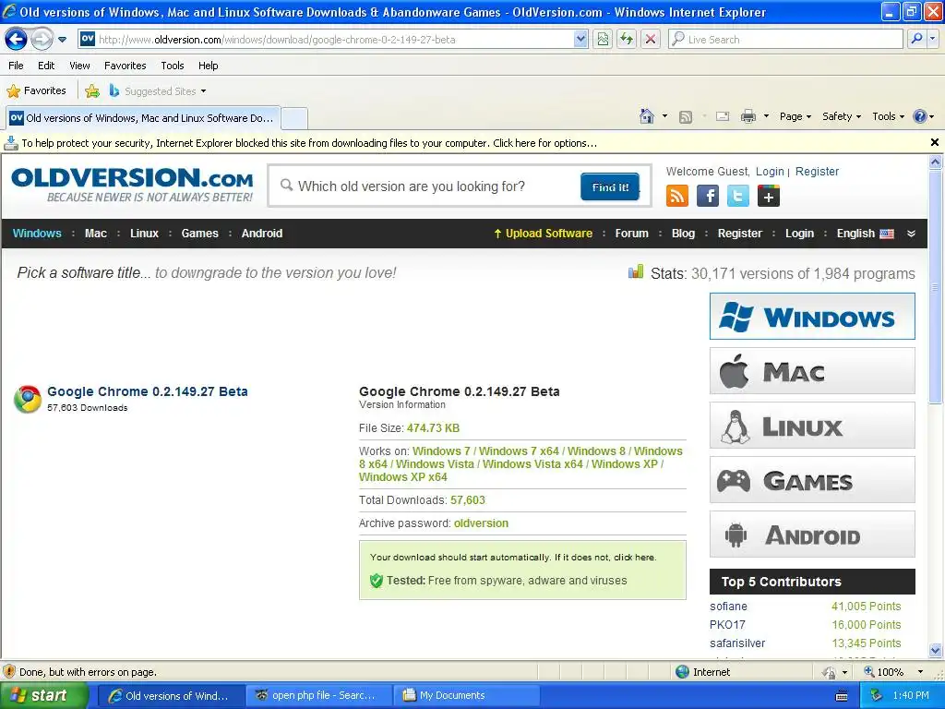Open the command bar Tools dropdown
The width and height of the screenshot is (945, 709).
pos(889,116)
